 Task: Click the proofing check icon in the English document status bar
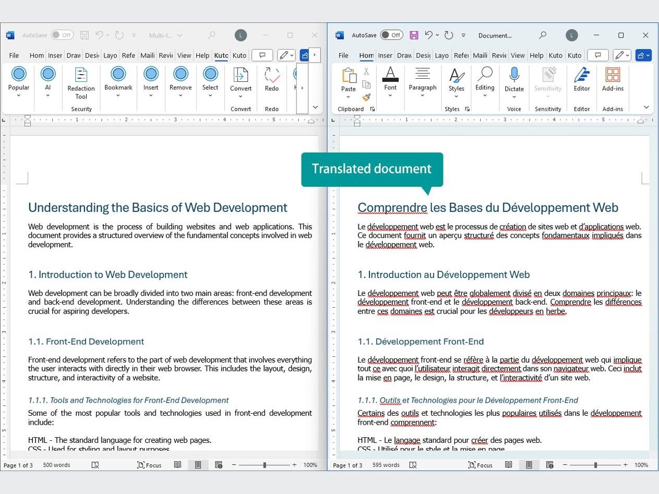tap(95, 465)
